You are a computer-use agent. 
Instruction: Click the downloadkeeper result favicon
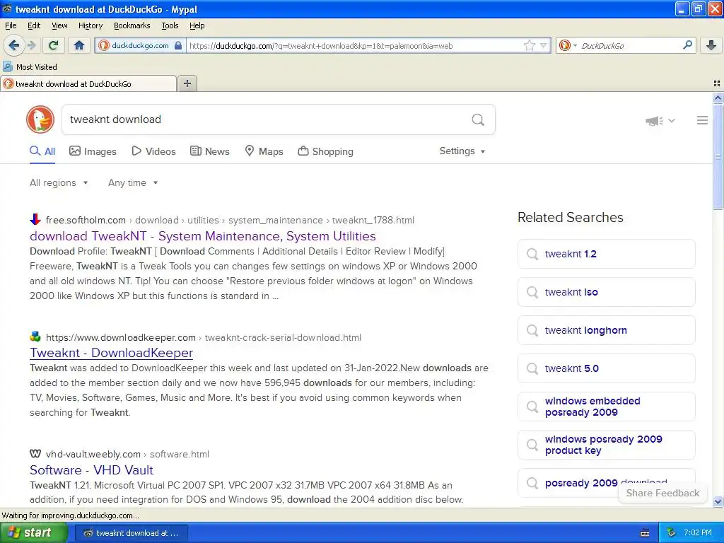pos(35,336)
